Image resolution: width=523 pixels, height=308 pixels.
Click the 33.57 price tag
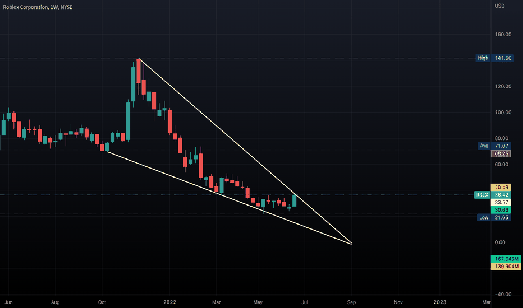(501, 203)
